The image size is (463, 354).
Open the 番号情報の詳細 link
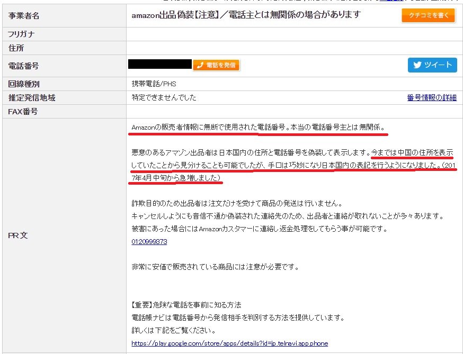(x=432, y=98)
